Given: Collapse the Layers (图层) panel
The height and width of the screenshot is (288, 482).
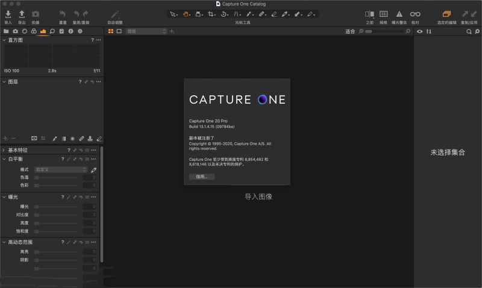Looking at the screenshot, I should tap(4, 82).
